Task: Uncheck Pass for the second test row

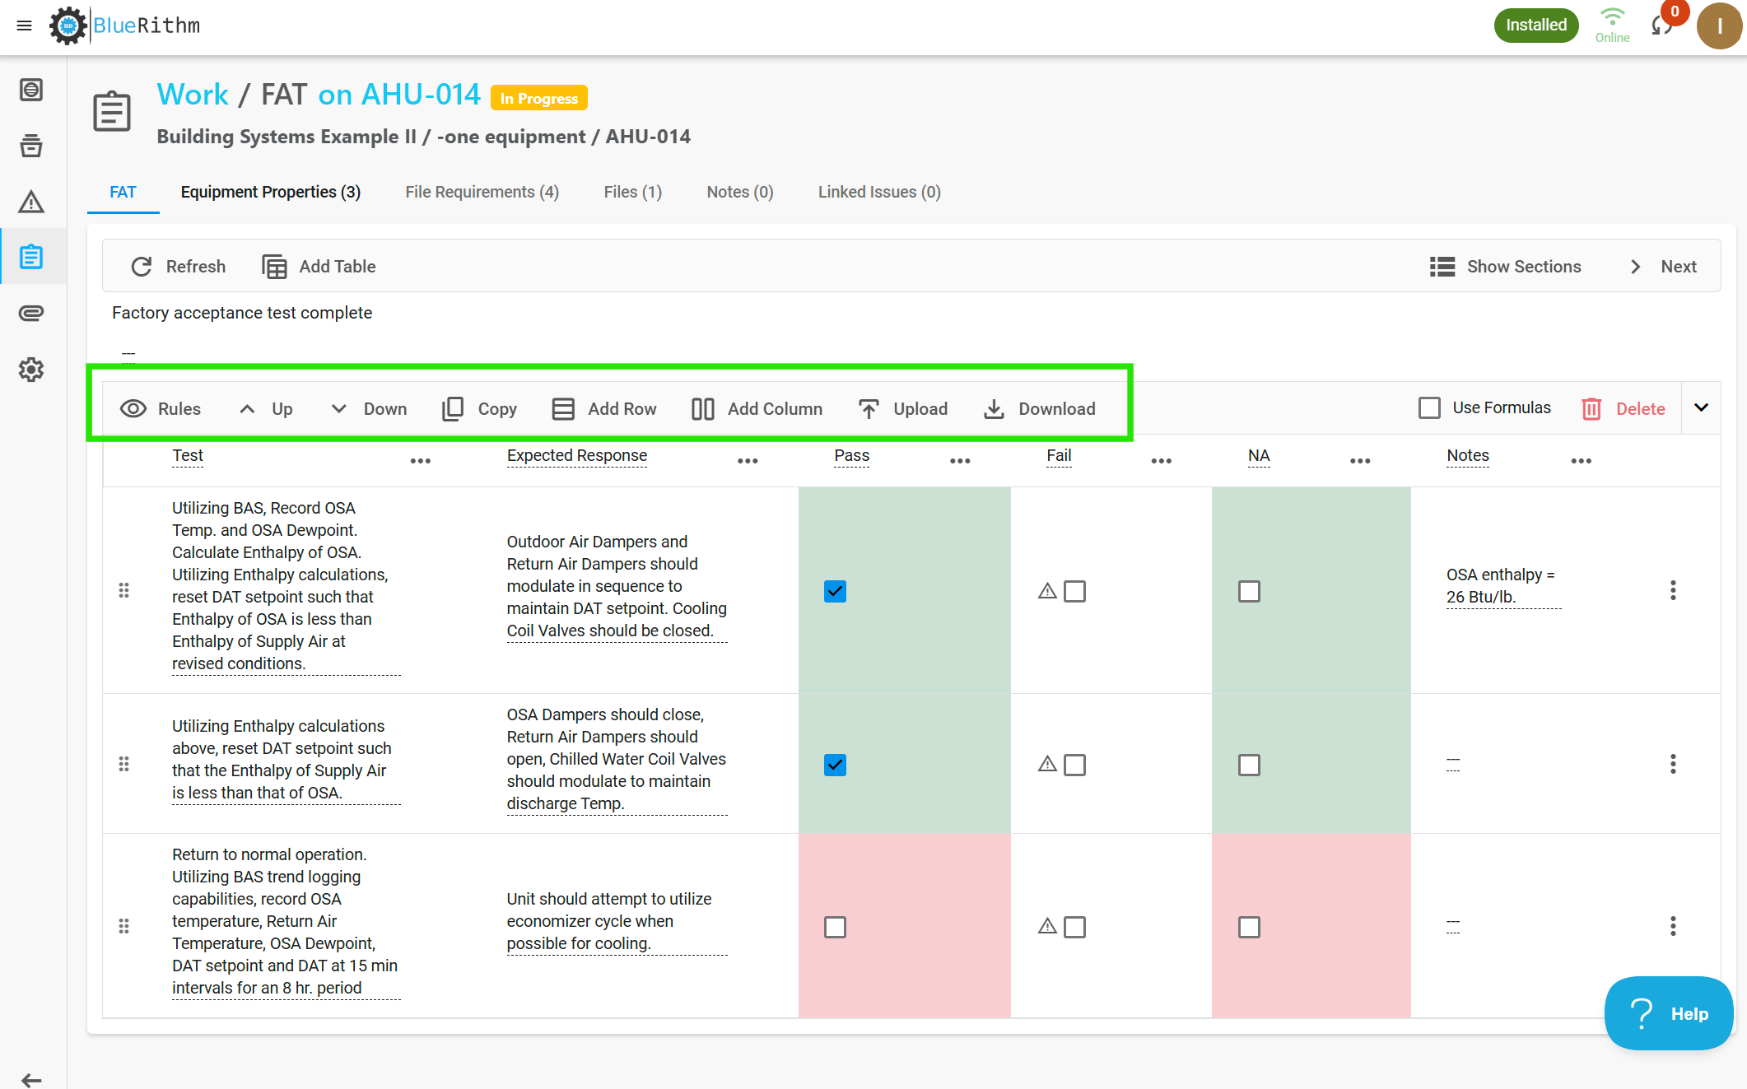Action: (x=835, y=766)
